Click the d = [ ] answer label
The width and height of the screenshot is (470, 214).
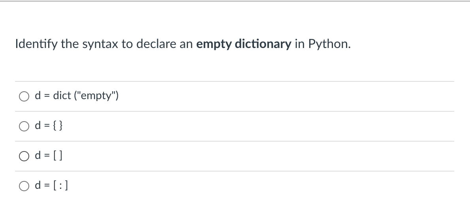(49, 155)
